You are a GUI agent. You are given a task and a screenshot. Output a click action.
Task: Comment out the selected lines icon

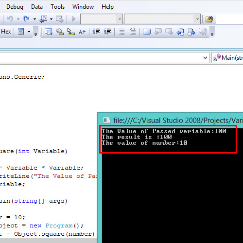[x=121, y=32]
